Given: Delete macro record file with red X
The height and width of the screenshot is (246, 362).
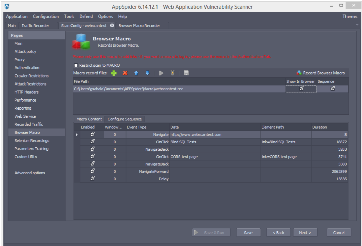Looking at the screenshot, I should pyautogui.click(x=125, y=73).
